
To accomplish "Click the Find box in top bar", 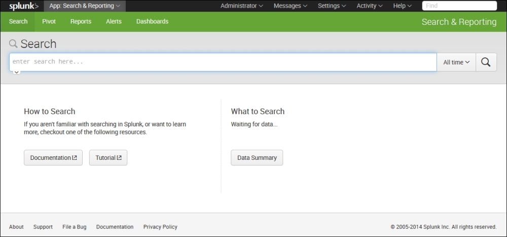I will coord(459,6).
